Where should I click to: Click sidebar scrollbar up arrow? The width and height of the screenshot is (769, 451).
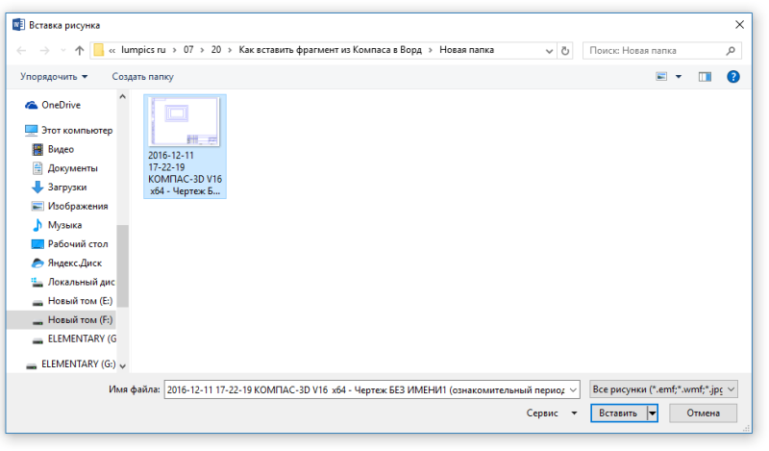123,97
